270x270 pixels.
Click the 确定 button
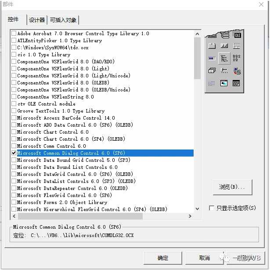163,258
